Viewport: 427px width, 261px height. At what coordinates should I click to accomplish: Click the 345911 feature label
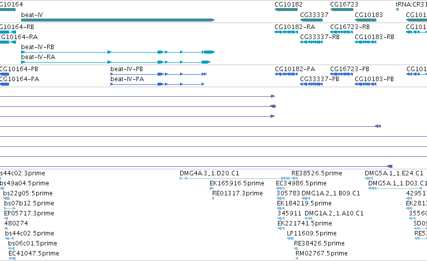pos(289,214)
